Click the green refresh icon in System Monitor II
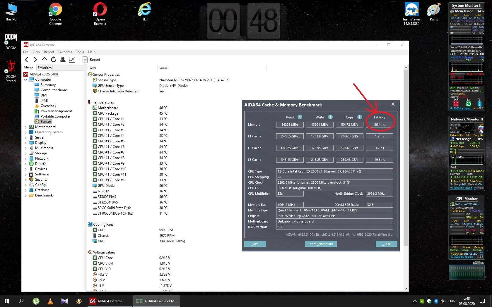The height and width of the screenshot is (307, 492). pos(468,104)
